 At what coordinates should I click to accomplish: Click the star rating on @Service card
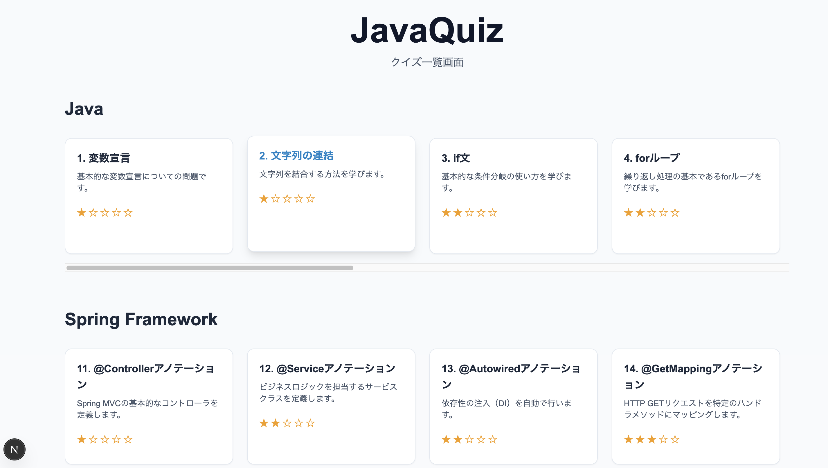[x=287, y=423]
